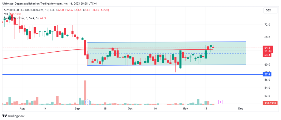Click the earnings 'E' marker icon

pos(220,102)
